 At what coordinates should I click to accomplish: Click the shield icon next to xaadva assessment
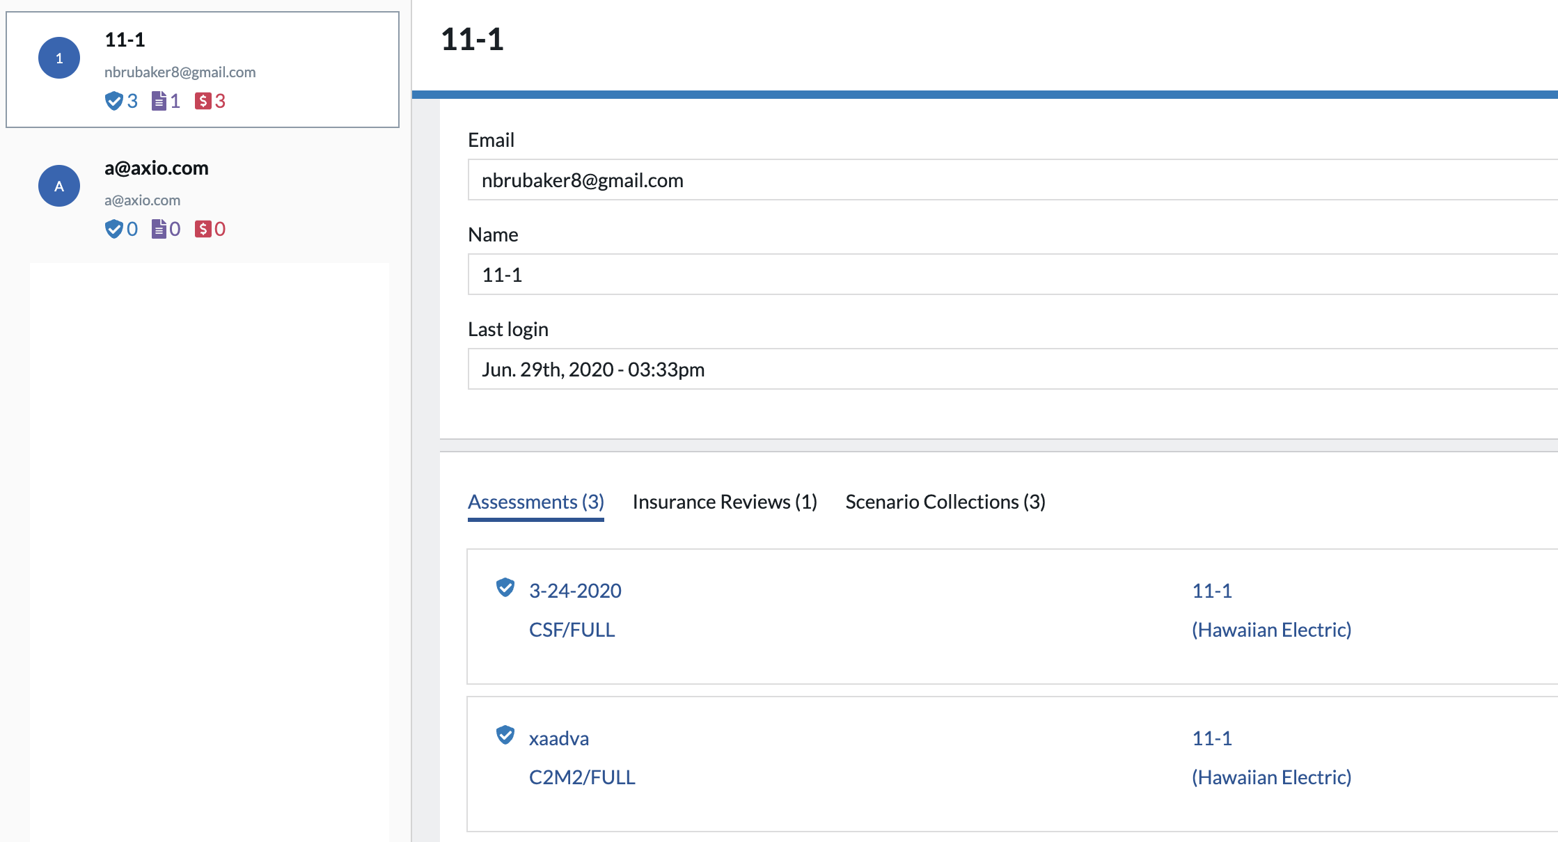pos(504,736)
